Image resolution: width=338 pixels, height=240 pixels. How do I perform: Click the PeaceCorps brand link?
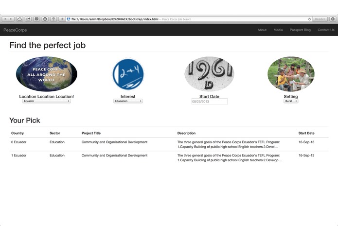coord(15,30)
